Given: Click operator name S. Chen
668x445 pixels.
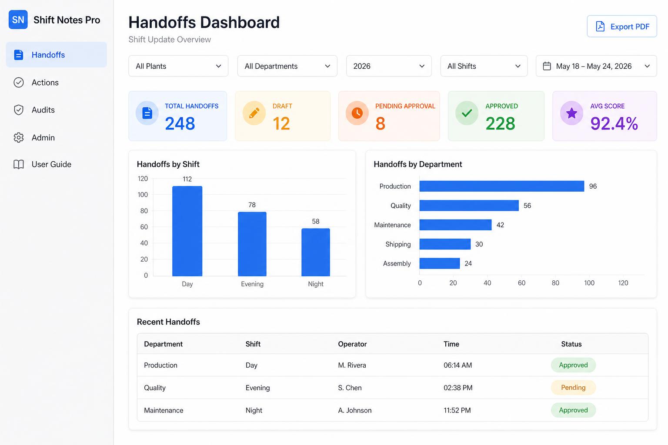Looking at the screenshot, I should tap(350, 388).
